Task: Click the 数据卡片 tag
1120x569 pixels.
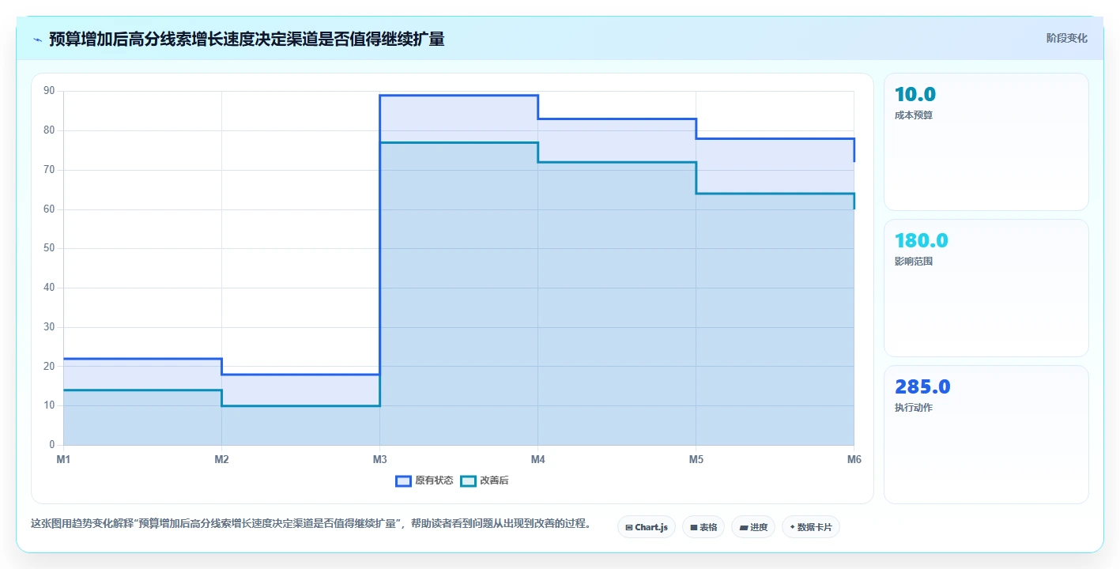Action: click(810, 527)
